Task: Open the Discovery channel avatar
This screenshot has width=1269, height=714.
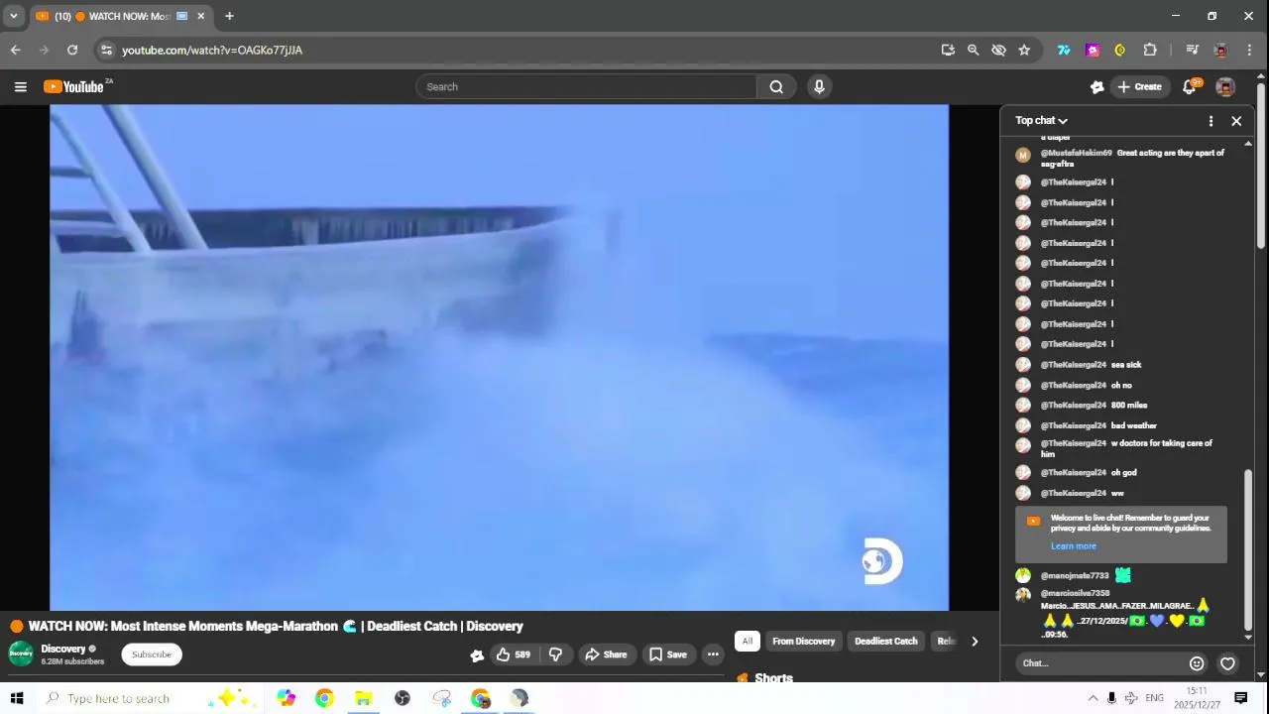Action: [21, 654]
